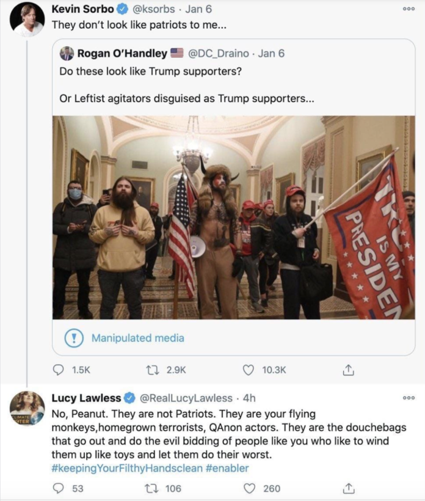Viewport: 425px width, 501px height.
Task: Open the Capitol photo in quoted tweet
Action: [x=234, y=218]
